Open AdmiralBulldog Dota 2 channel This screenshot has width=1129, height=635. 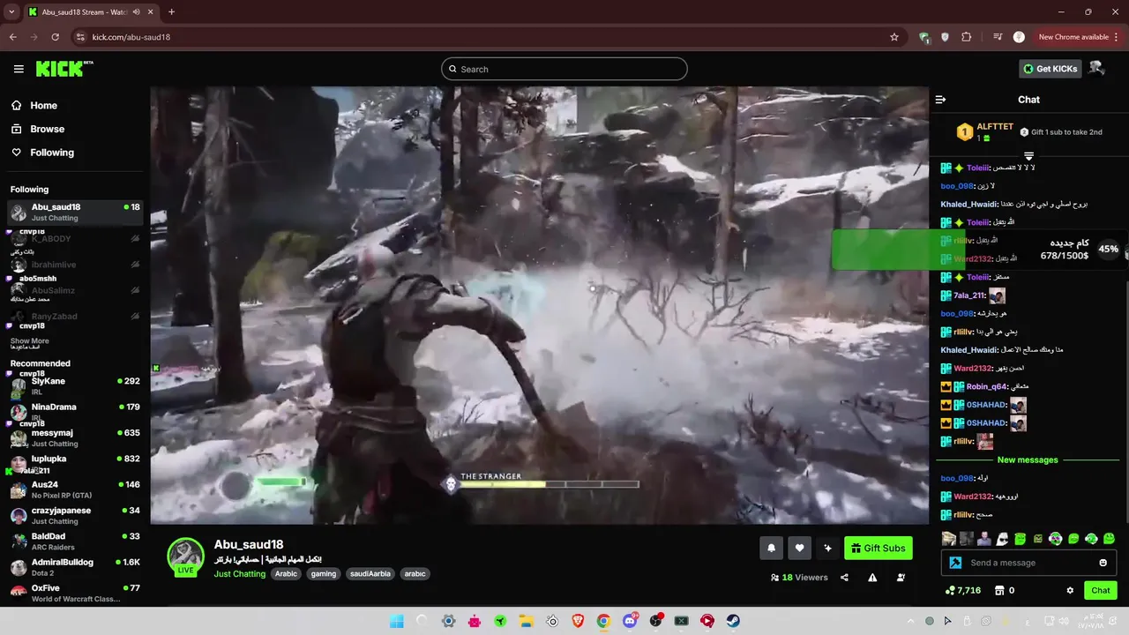[x=75, y=567]
